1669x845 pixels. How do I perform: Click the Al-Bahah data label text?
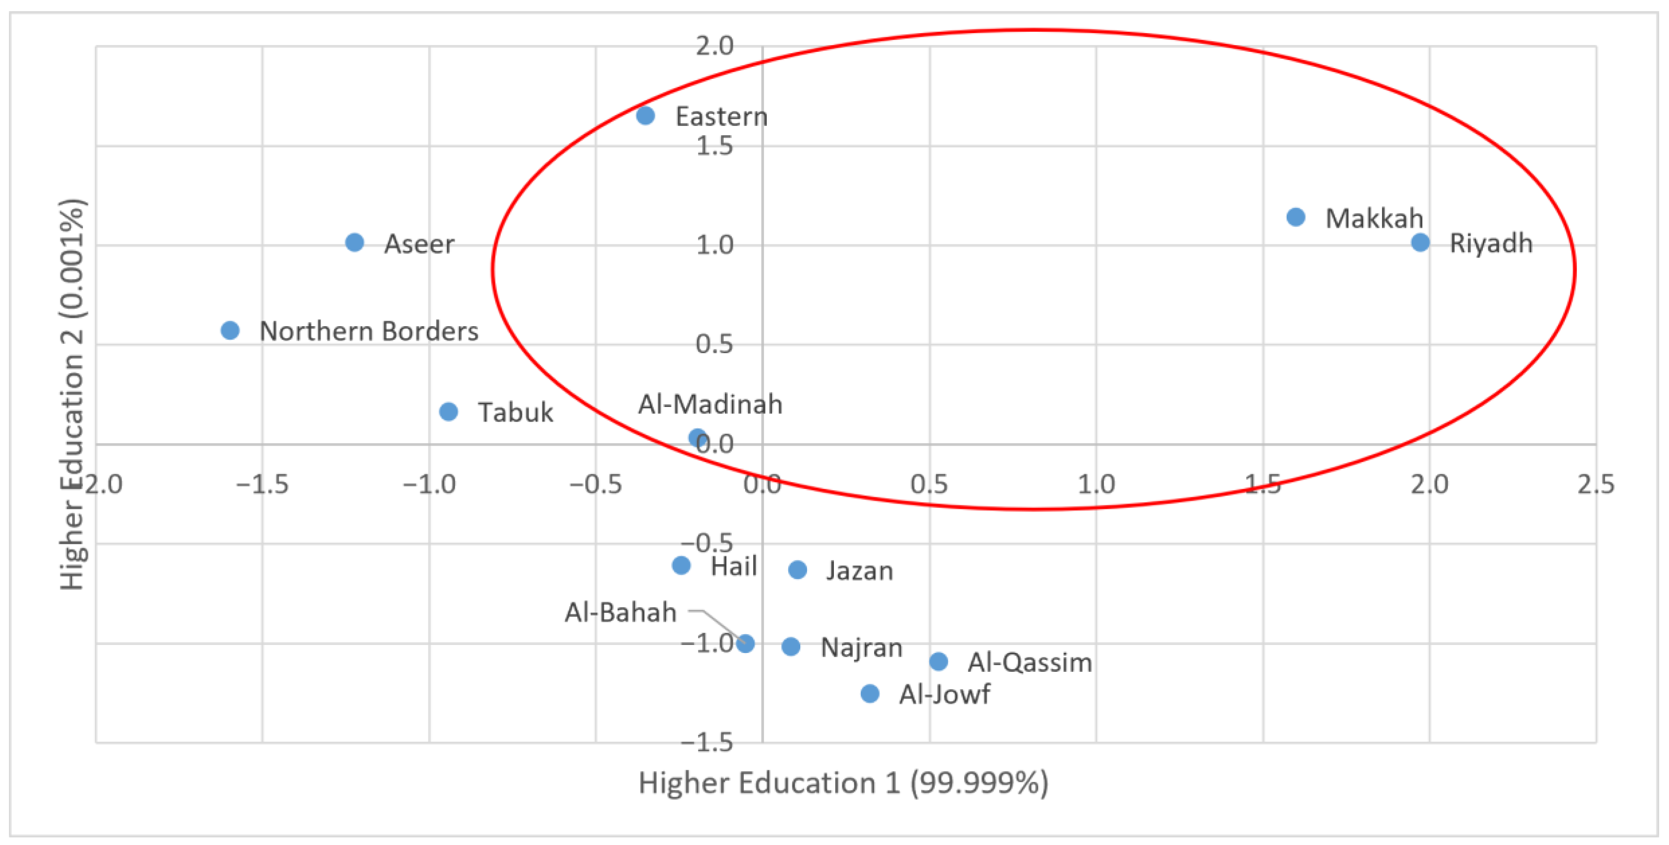[x=620, y=612]
